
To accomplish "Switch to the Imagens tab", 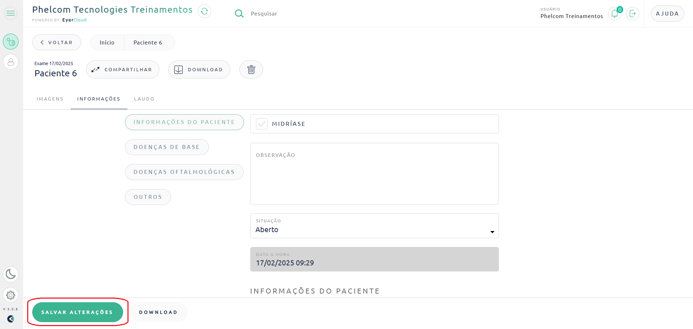I will (x=50, y=99).
